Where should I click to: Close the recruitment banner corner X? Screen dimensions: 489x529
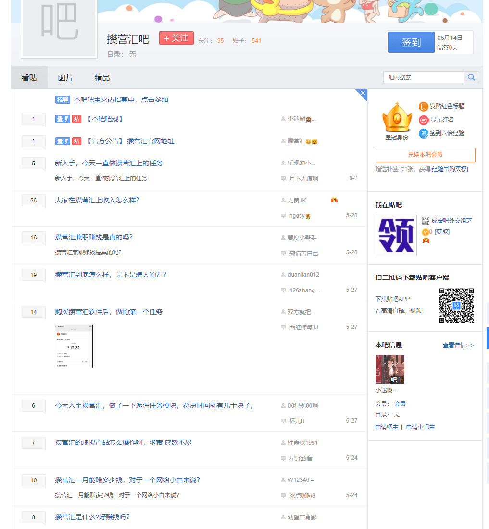[x=363, y=93]
